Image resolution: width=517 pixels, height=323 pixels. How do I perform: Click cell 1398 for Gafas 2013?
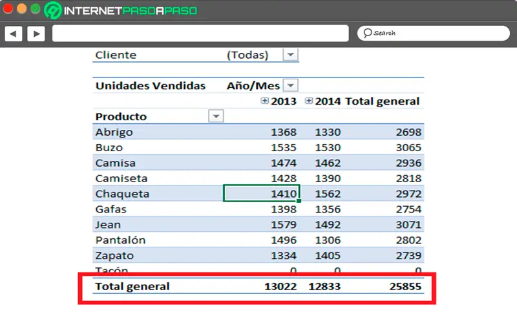(284, 209)
